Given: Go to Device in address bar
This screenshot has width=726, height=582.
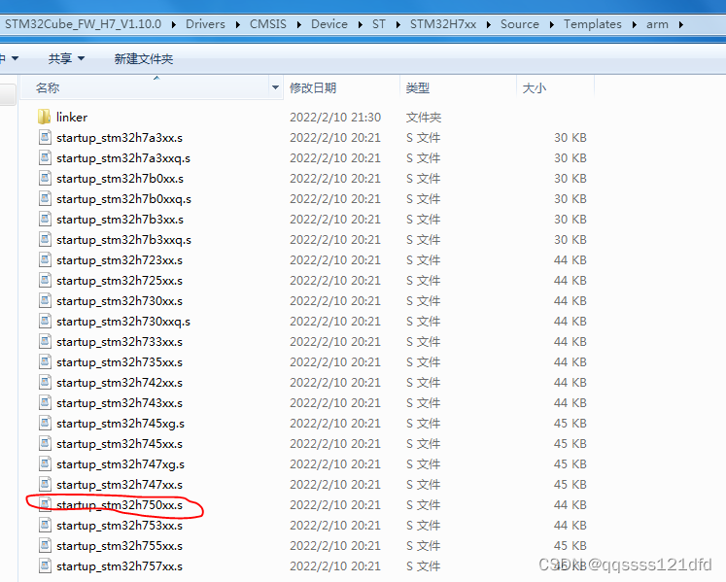Looking at the screenshot, I should (x=329, y=24).
